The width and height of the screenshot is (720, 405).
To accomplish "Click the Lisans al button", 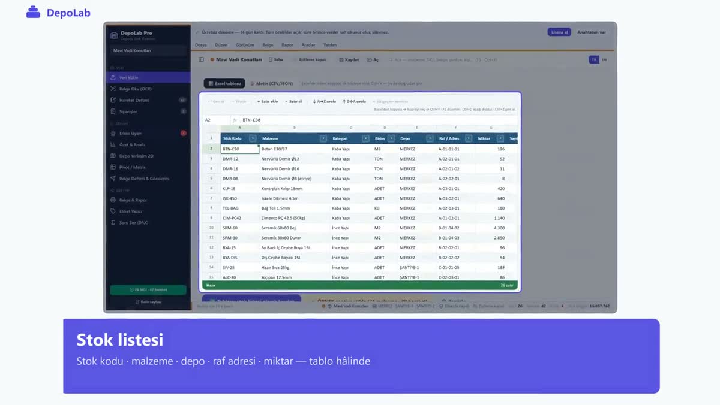I will pyautogui.click(x=559, y=32).
